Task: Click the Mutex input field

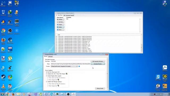Action: point(70,64)
